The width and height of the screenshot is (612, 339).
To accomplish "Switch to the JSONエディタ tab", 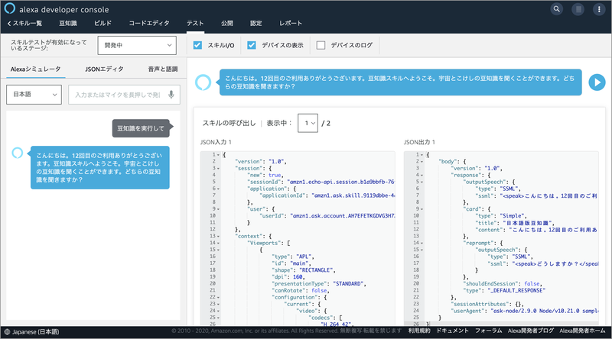I will (104, 69).
